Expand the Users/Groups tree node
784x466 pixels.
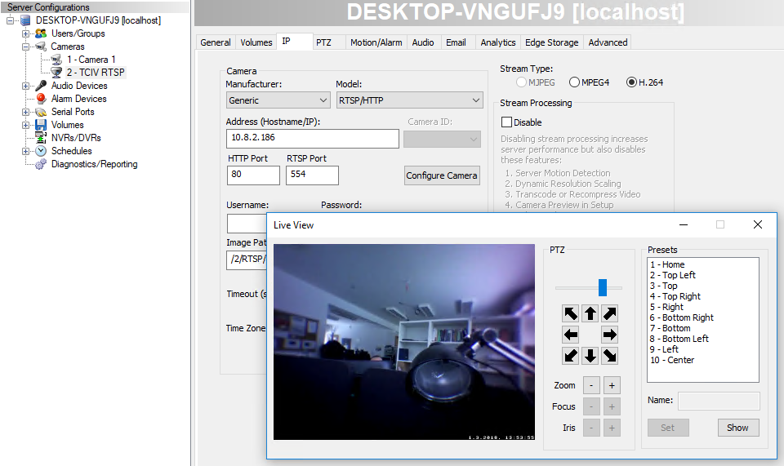pyautogui.click(x=26, y=33)
